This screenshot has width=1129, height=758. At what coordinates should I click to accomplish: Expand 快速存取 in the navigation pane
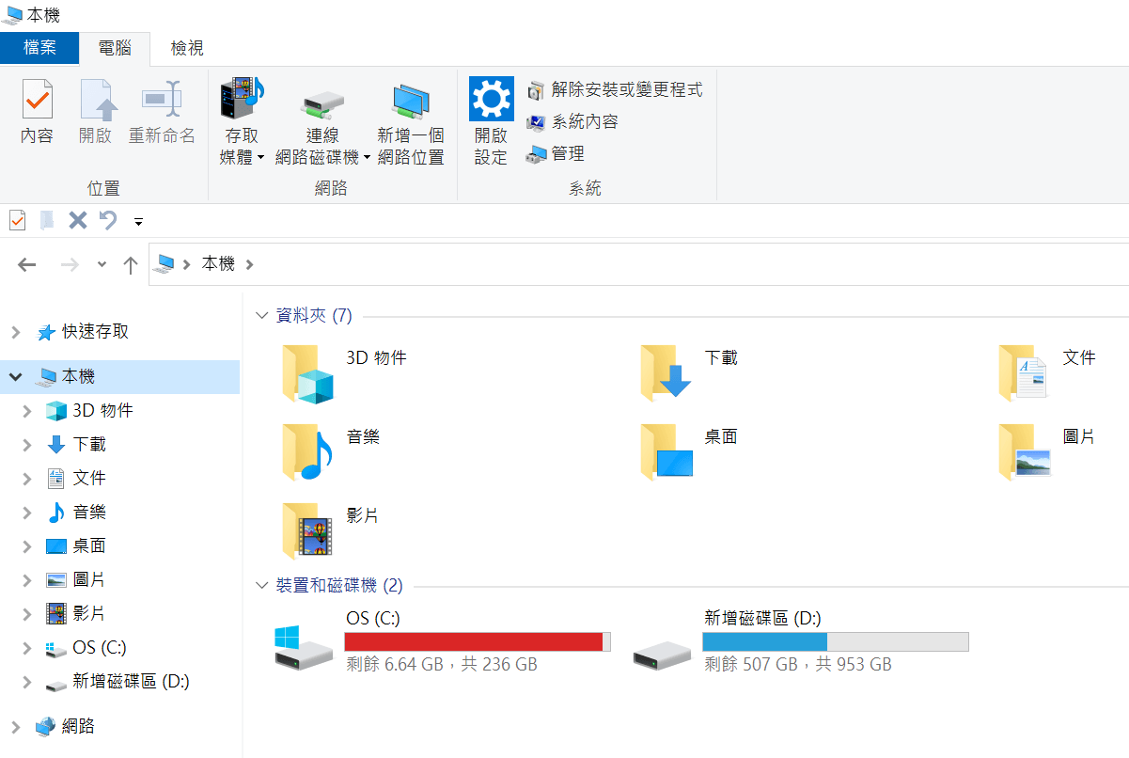15,332
